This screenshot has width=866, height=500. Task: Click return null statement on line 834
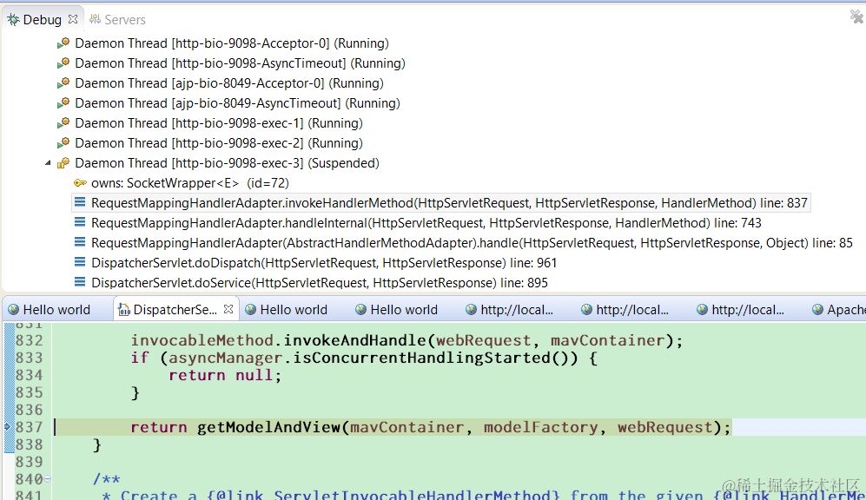click(225, 375)
